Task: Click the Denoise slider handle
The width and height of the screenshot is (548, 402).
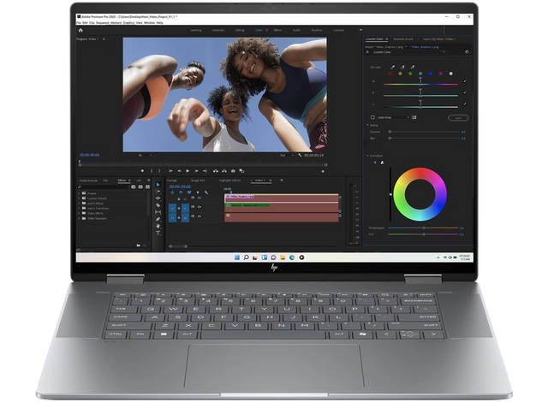Action: click(x=390, y=132)
